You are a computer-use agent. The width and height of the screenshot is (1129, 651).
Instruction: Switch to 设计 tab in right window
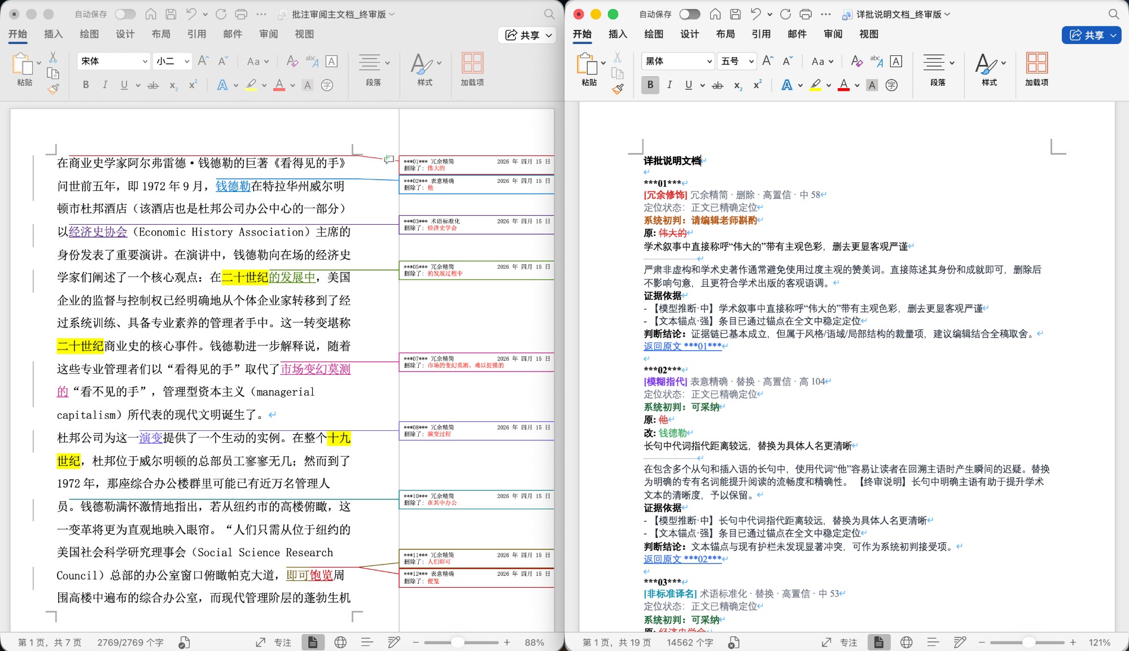pyautogui.click(x=689, y=34)
